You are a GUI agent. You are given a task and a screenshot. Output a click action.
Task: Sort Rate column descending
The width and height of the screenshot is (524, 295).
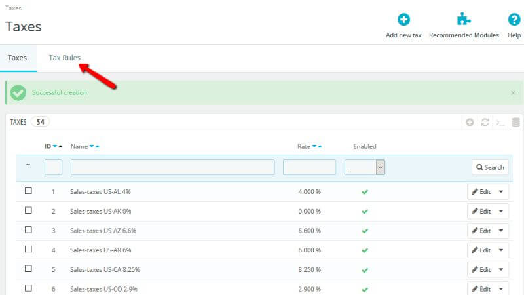pos(314,146)
